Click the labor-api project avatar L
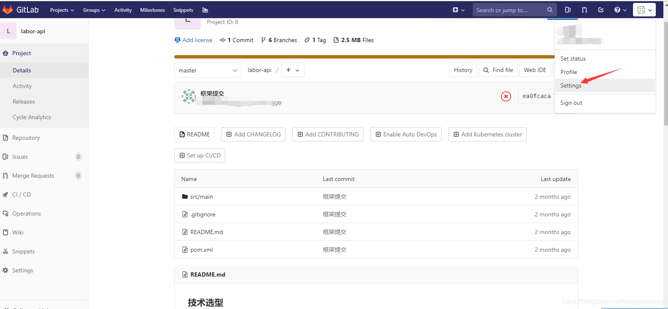Image resolution: width=668 pixels, height=309 pixels. [8, 31]
